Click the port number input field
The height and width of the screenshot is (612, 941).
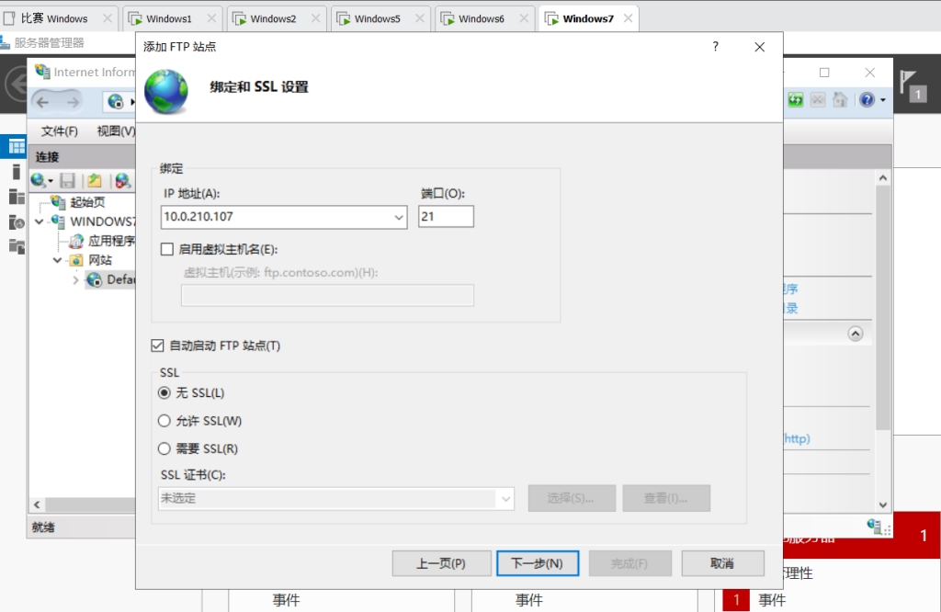click(x=446, y=217)
